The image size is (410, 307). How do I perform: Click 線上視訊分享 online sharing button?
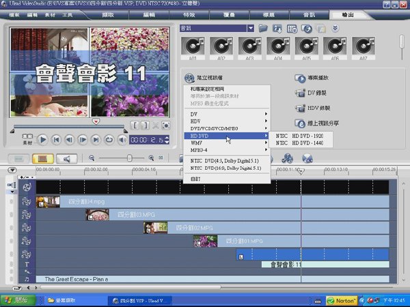(x=317, y=123)
